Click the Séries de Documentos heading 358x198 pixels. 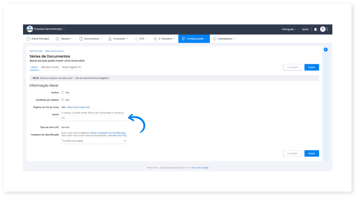(x=50, y=56)
